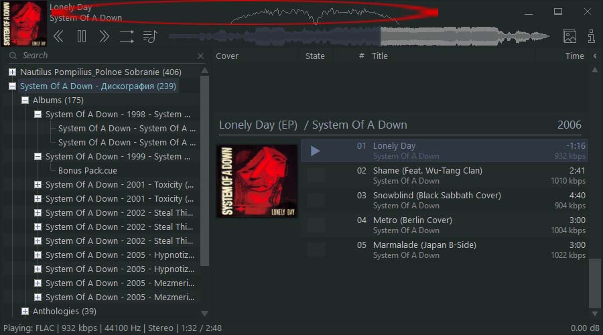
Task: Click the column header collapse arrow
Action: (x=594, y=56)
